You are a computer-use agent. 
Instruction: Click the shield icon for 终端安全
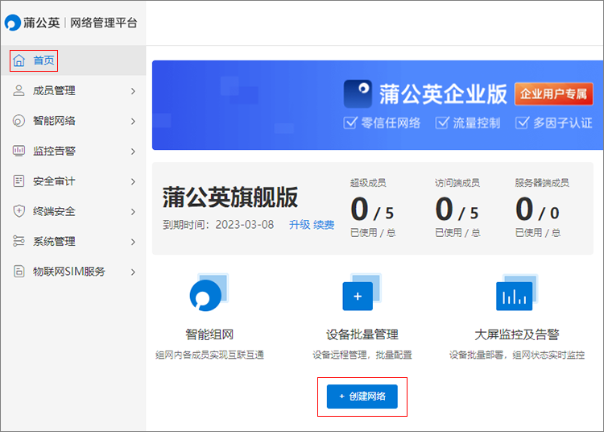point(19,211)
